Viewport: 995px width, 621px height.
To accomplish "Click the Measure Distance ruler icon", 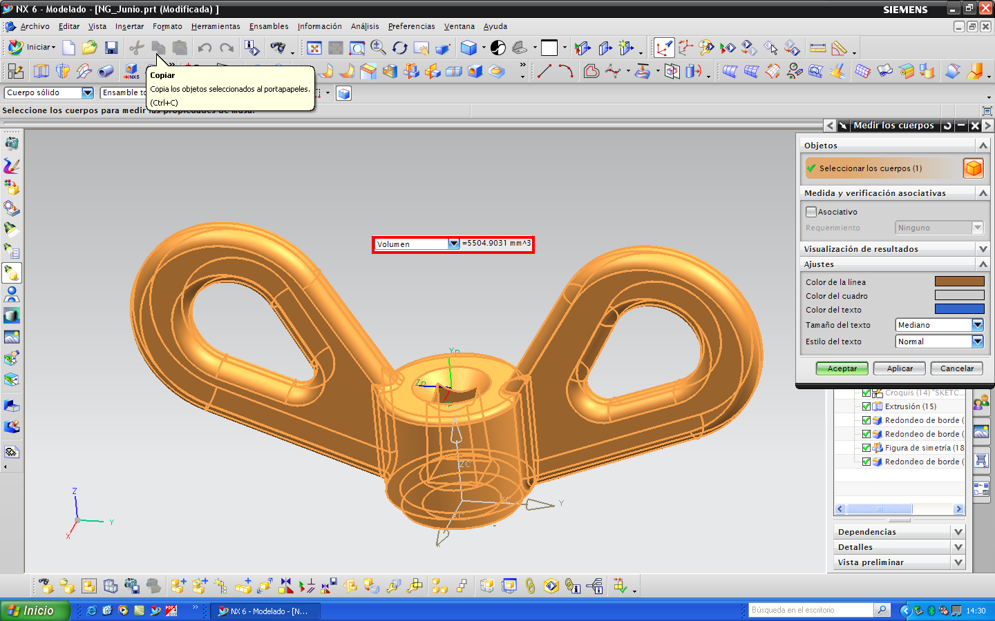I will pyautogui.click(x=817, y=48).
